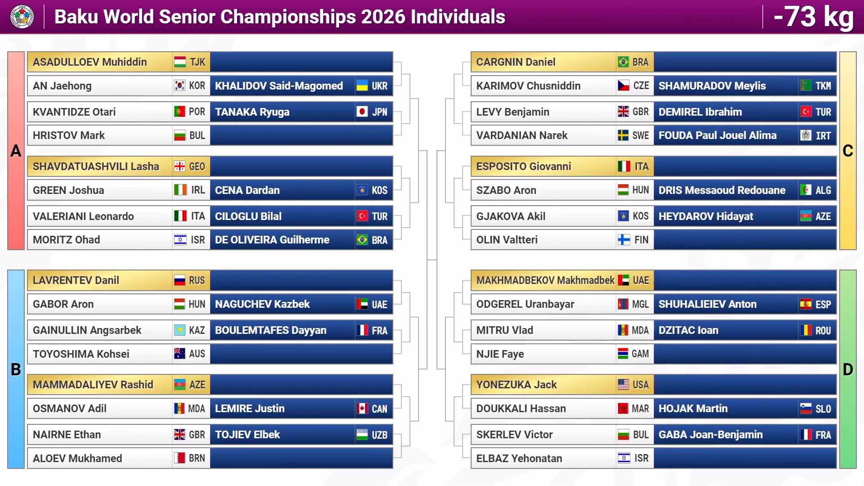Click the IRT emblem next to FOUDA Paul
The image size is (864, 486).
tap(806, 135)
